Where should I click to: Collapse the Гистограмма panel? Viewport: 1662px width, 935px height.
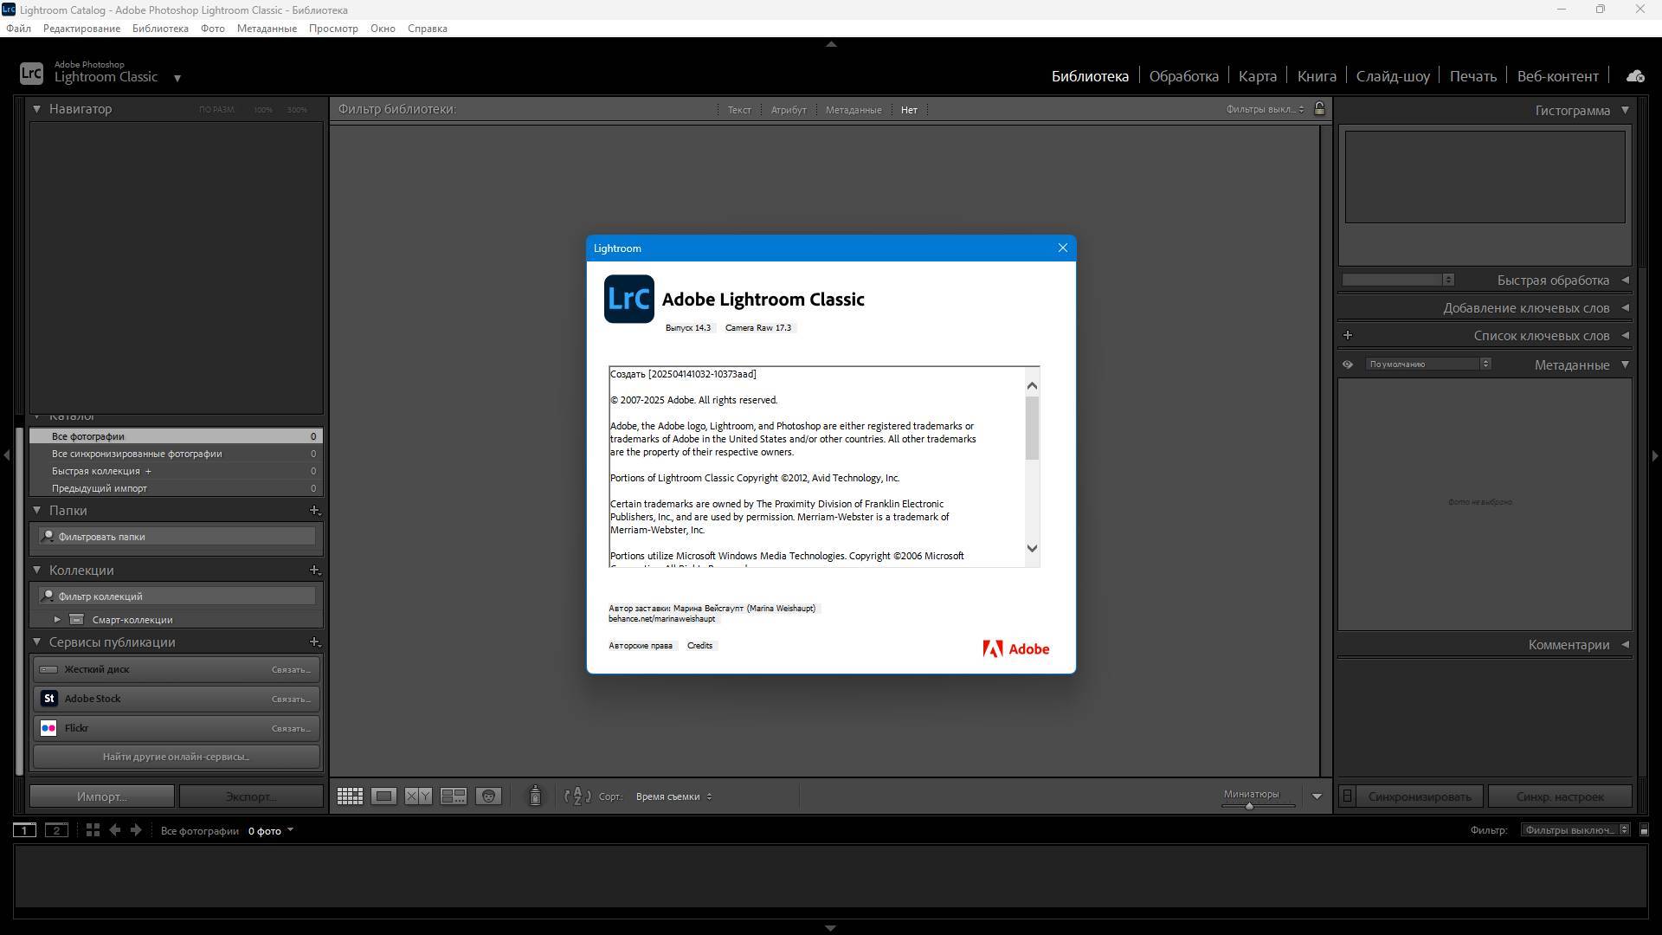point(1625,110)
